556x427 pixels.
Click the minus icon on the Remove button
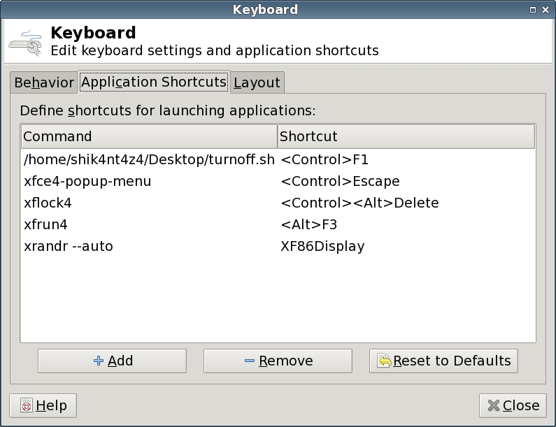click(x=250, y=361)
